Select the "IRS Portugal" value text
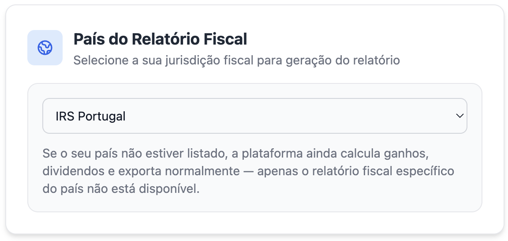Image resolution: width=508 pixels, height=241 pixels. click(x=90, y=117)
